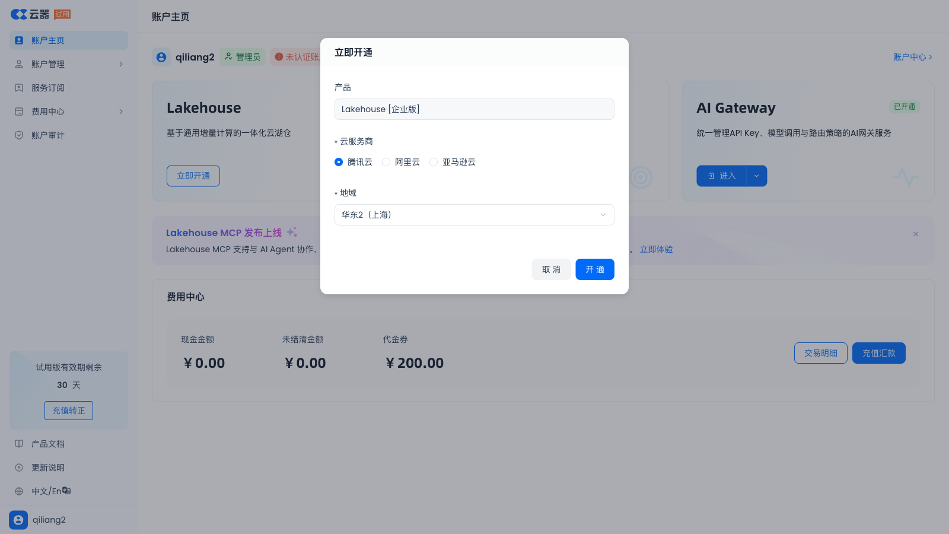Click the 服务订阅 sidebar icon

(19, 88)
